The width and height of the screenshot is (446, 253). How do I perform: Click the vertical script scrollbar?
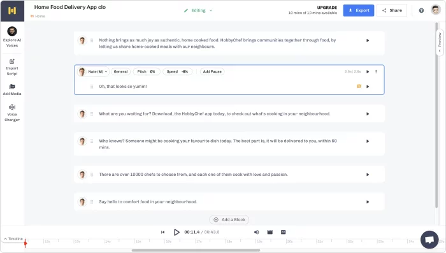436,115
